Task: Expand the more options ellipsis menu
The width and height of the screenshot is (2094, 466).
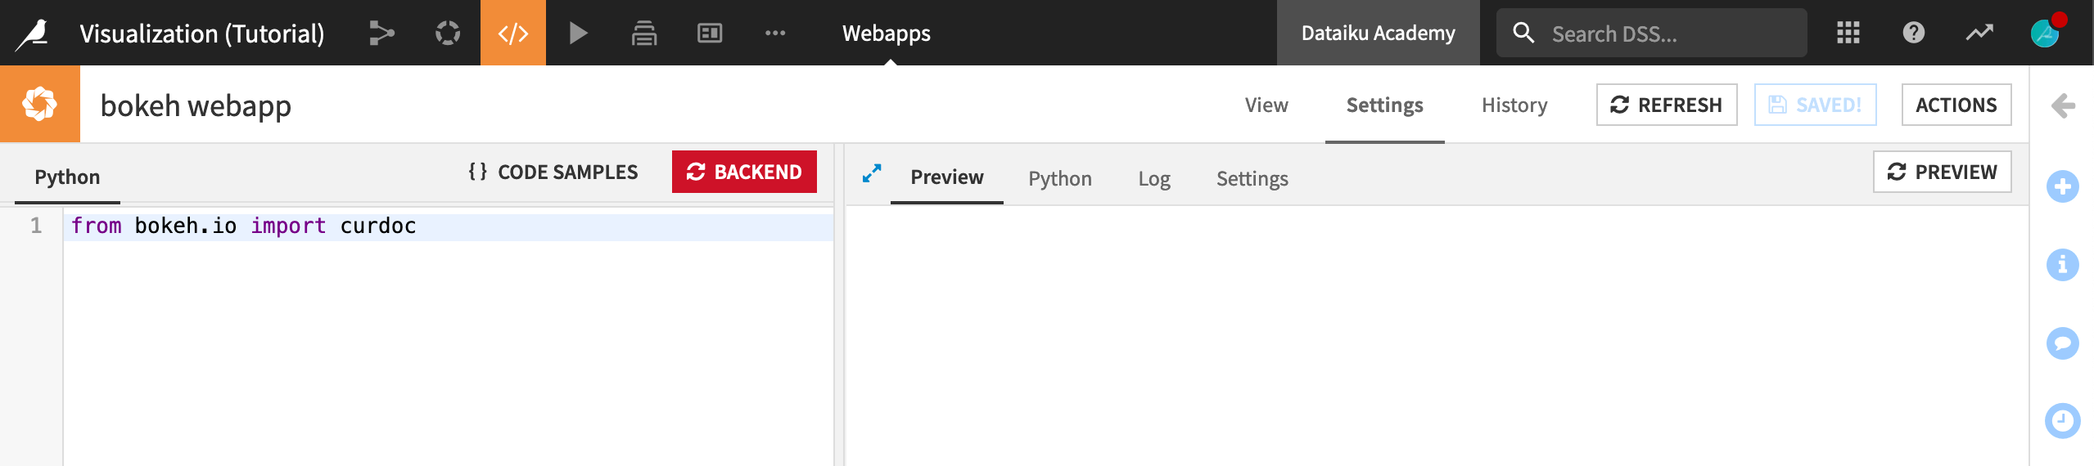Action: 775,34
